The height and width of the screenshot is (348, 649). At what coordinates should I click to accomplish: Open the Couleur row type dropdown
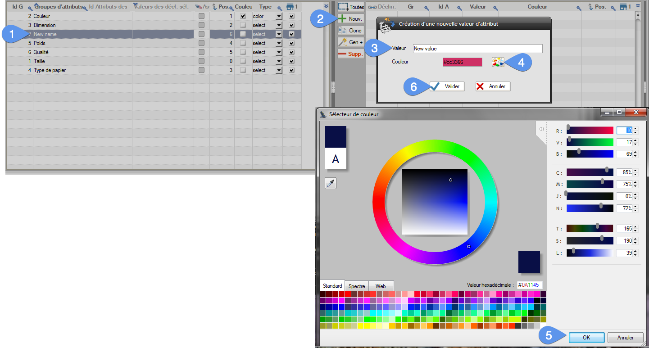[279, 16]
